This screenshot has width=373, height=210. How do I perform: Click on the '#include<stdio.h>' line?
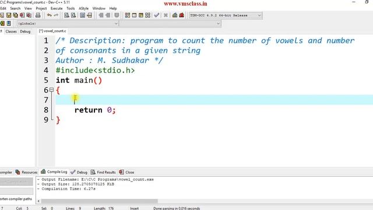point(95,71)
